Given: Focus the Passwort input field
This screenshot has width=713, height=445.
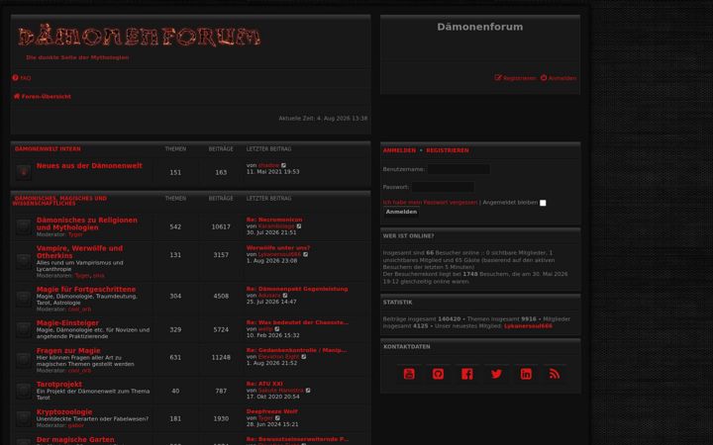Looking at the screenshot, I should [443, 187].
